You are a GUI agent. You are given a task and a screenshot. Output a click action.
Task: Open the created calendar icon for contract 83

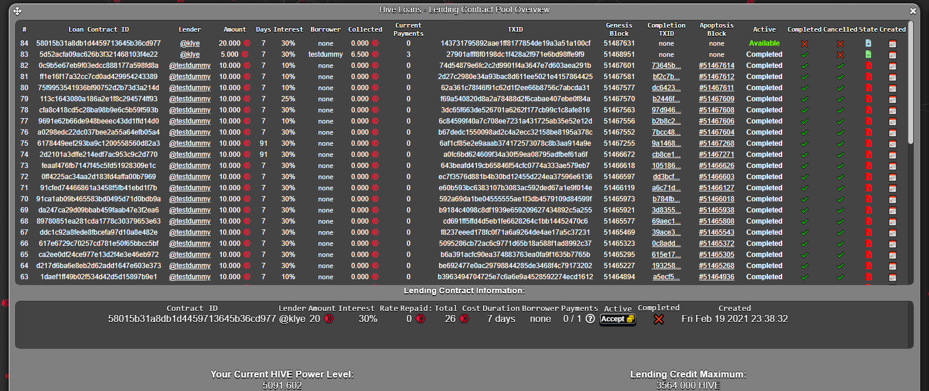(892, 54)
